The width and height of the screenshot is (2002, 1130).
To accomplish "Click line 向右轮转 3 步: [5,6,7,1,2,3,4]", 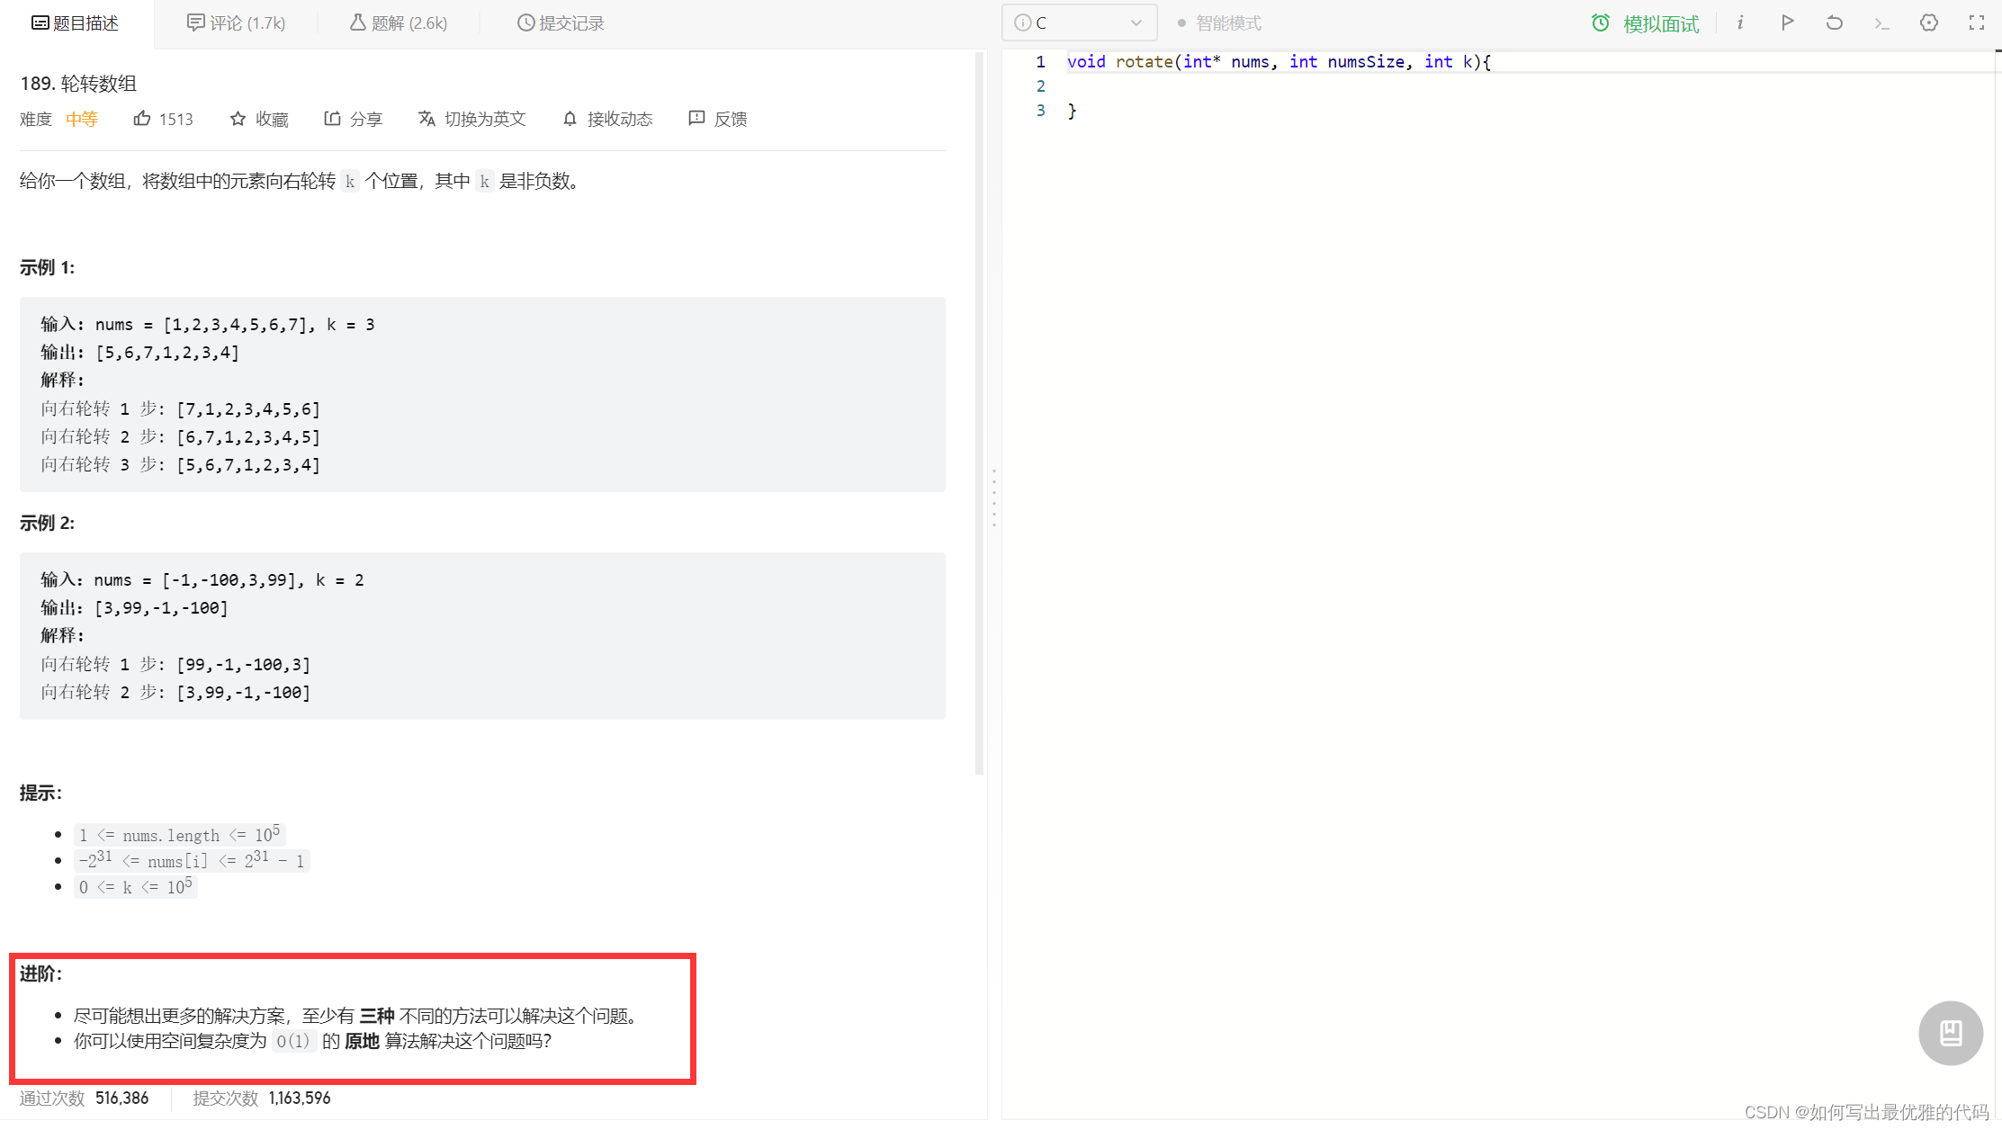I will [x=181, y=465].
